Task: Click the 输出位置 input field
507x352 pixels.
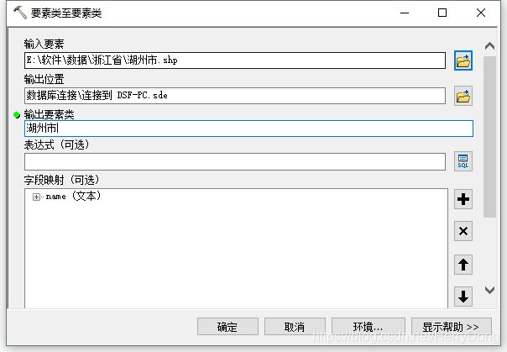Action: pyautogui.click(x=235, y=96)
